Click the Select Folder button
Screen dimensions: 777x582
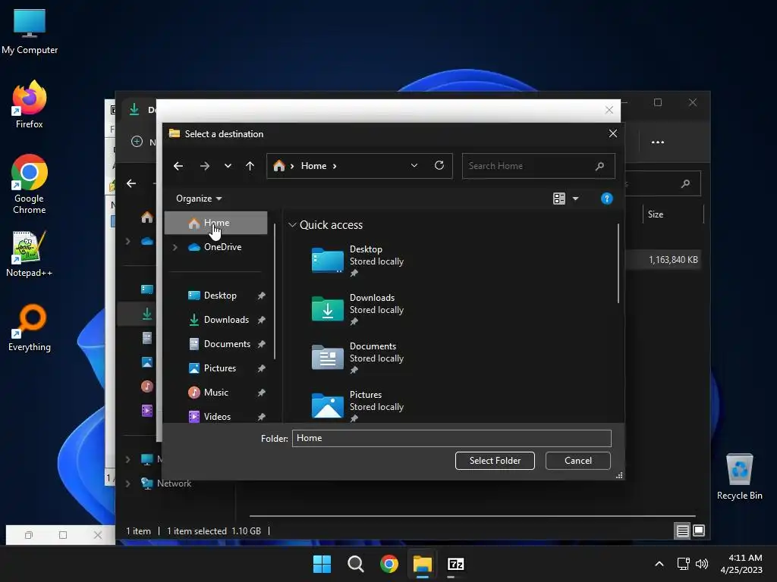[495, 461]
